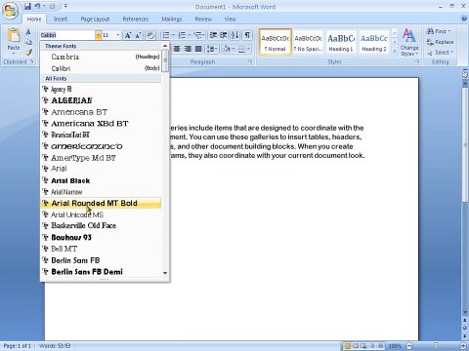Viewport: 469px width, 351px height.
Task: Open the font size dropdown
Action: coord(117,35)
